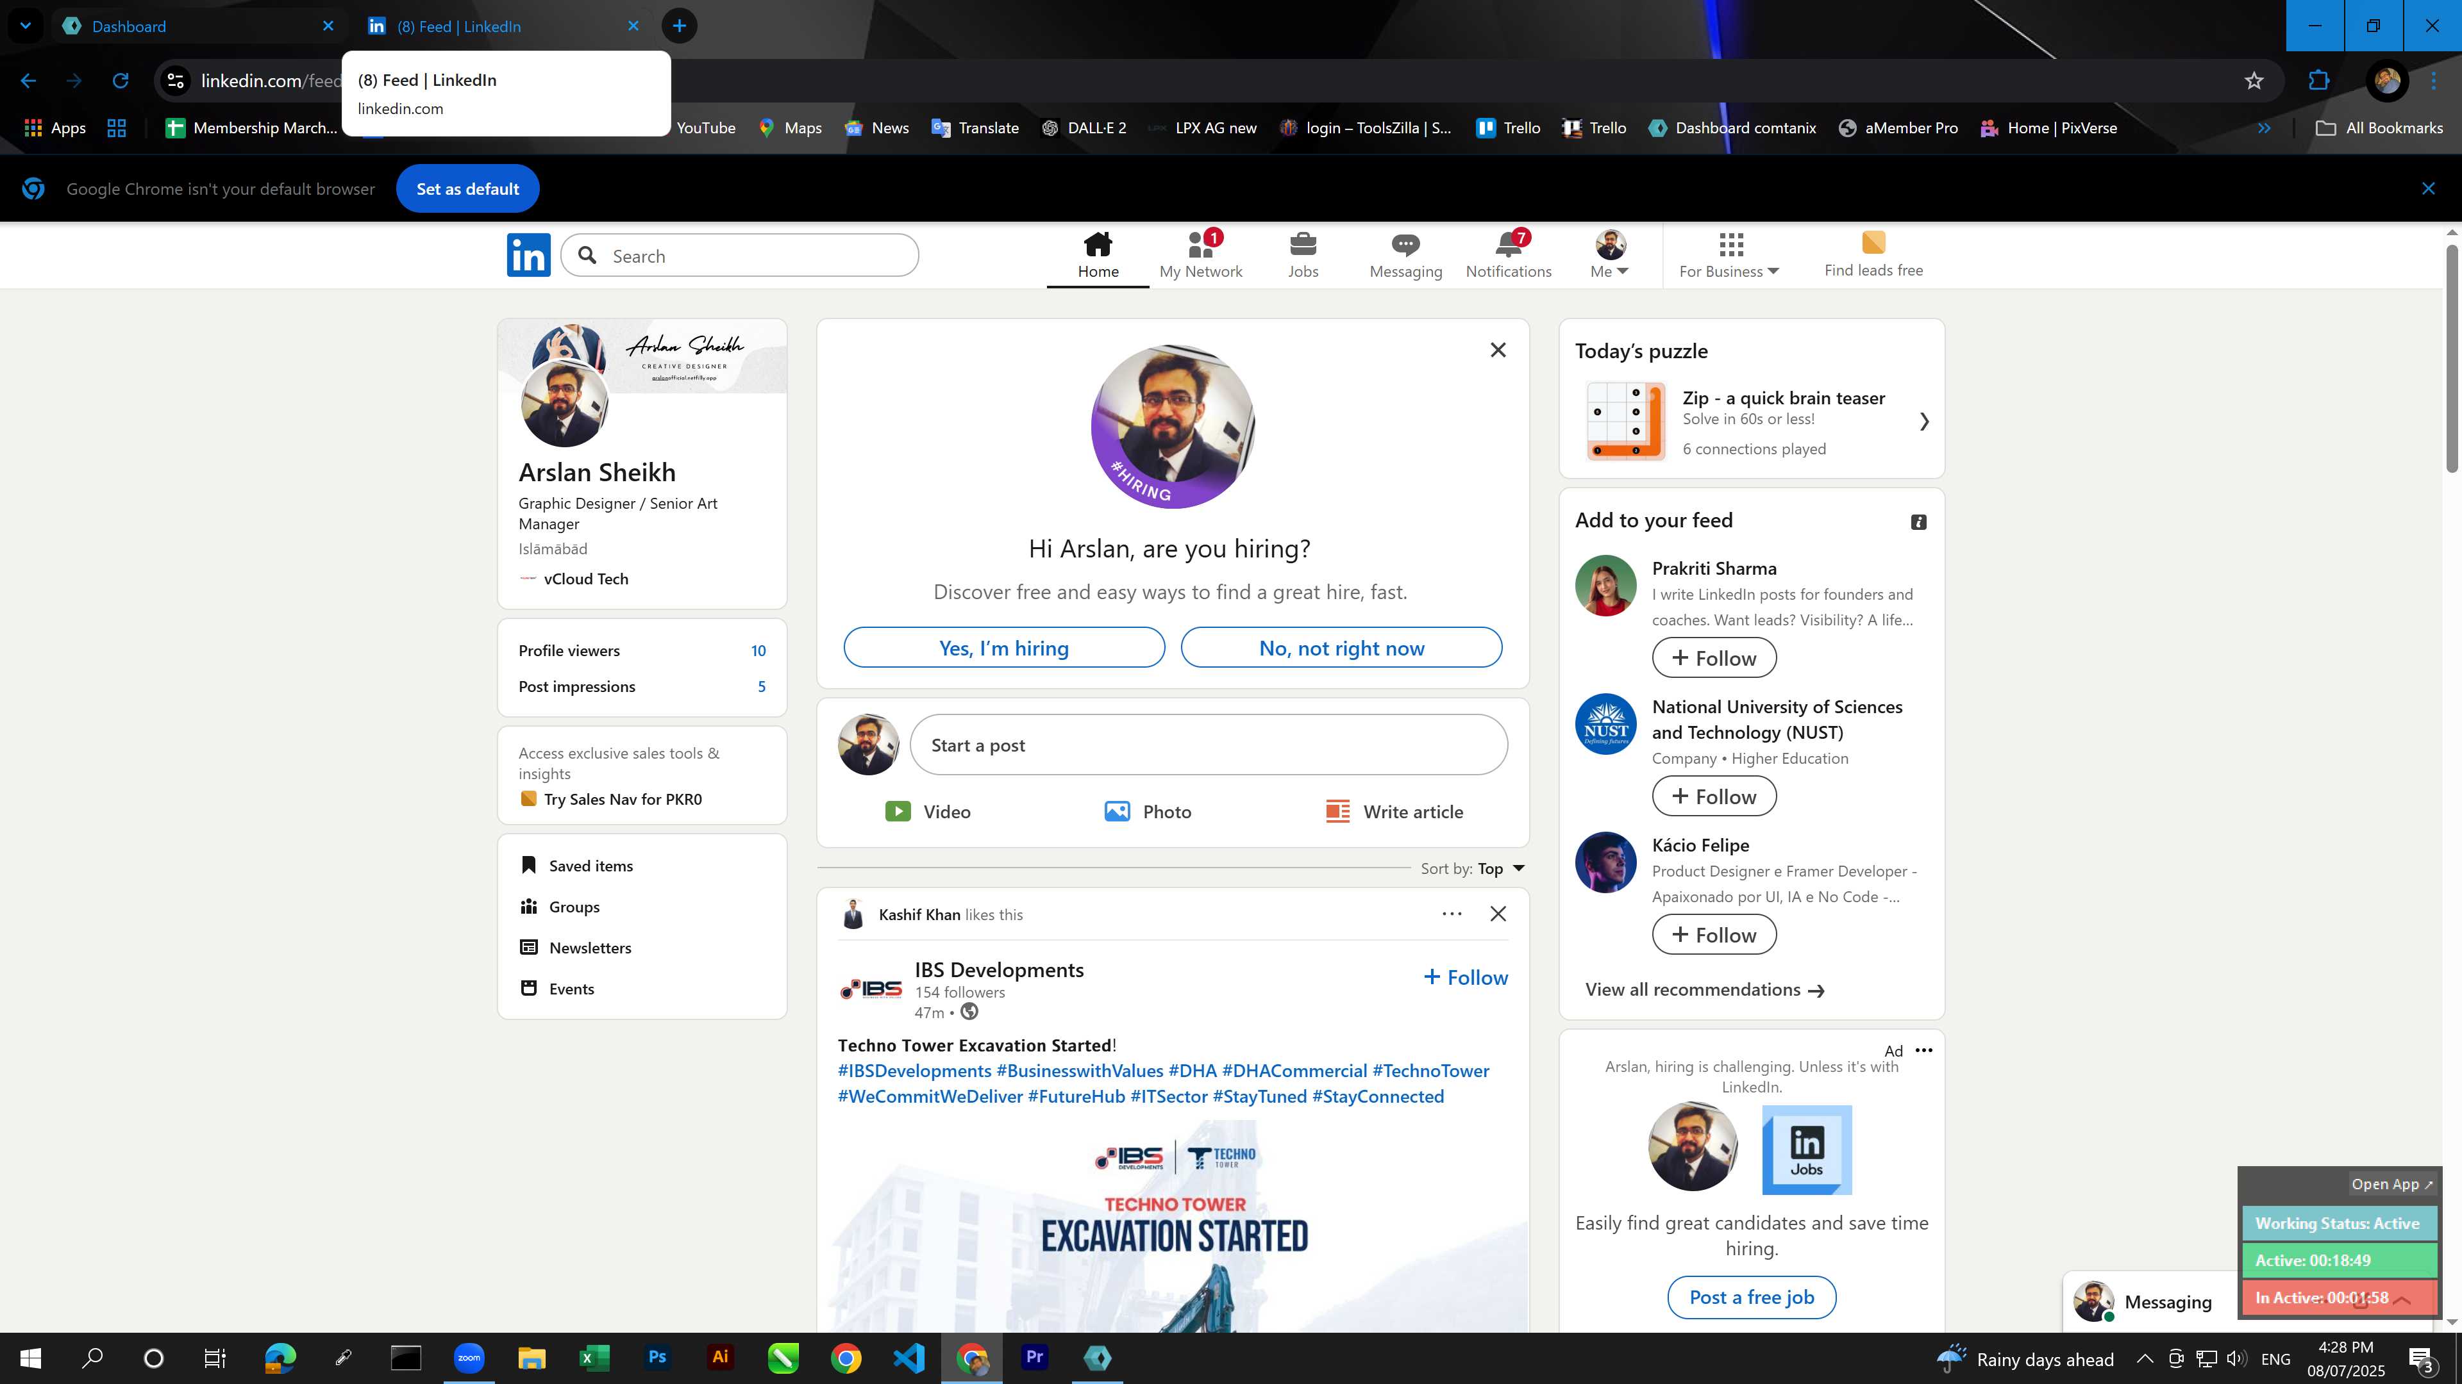Expand the Me dropdown menu
2462x1384 pixels.
point(1609,271)
